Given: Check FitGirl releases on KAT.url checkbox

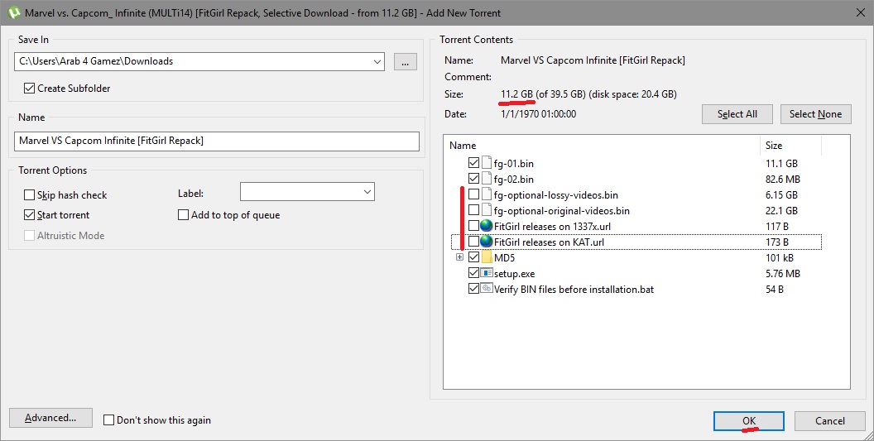Looking at the screenshot, I should [x=473, y=242].
